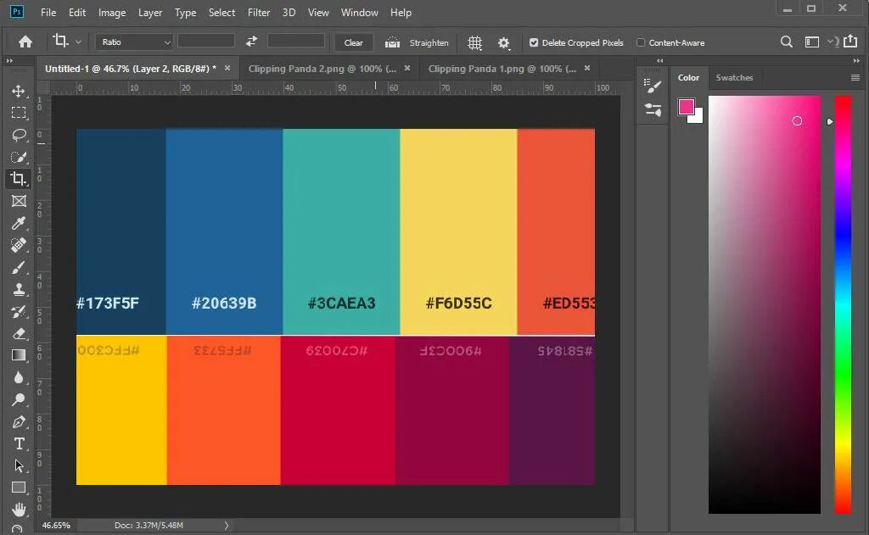869x535 pixels.
Task: Select the Blur tool
Action: tap(19, 377)
